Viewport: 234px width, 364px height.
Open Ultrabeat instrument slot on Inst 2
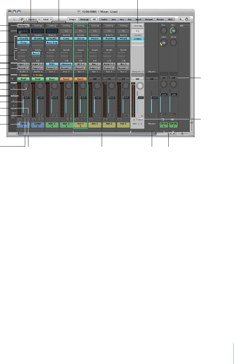click(66, 64)
